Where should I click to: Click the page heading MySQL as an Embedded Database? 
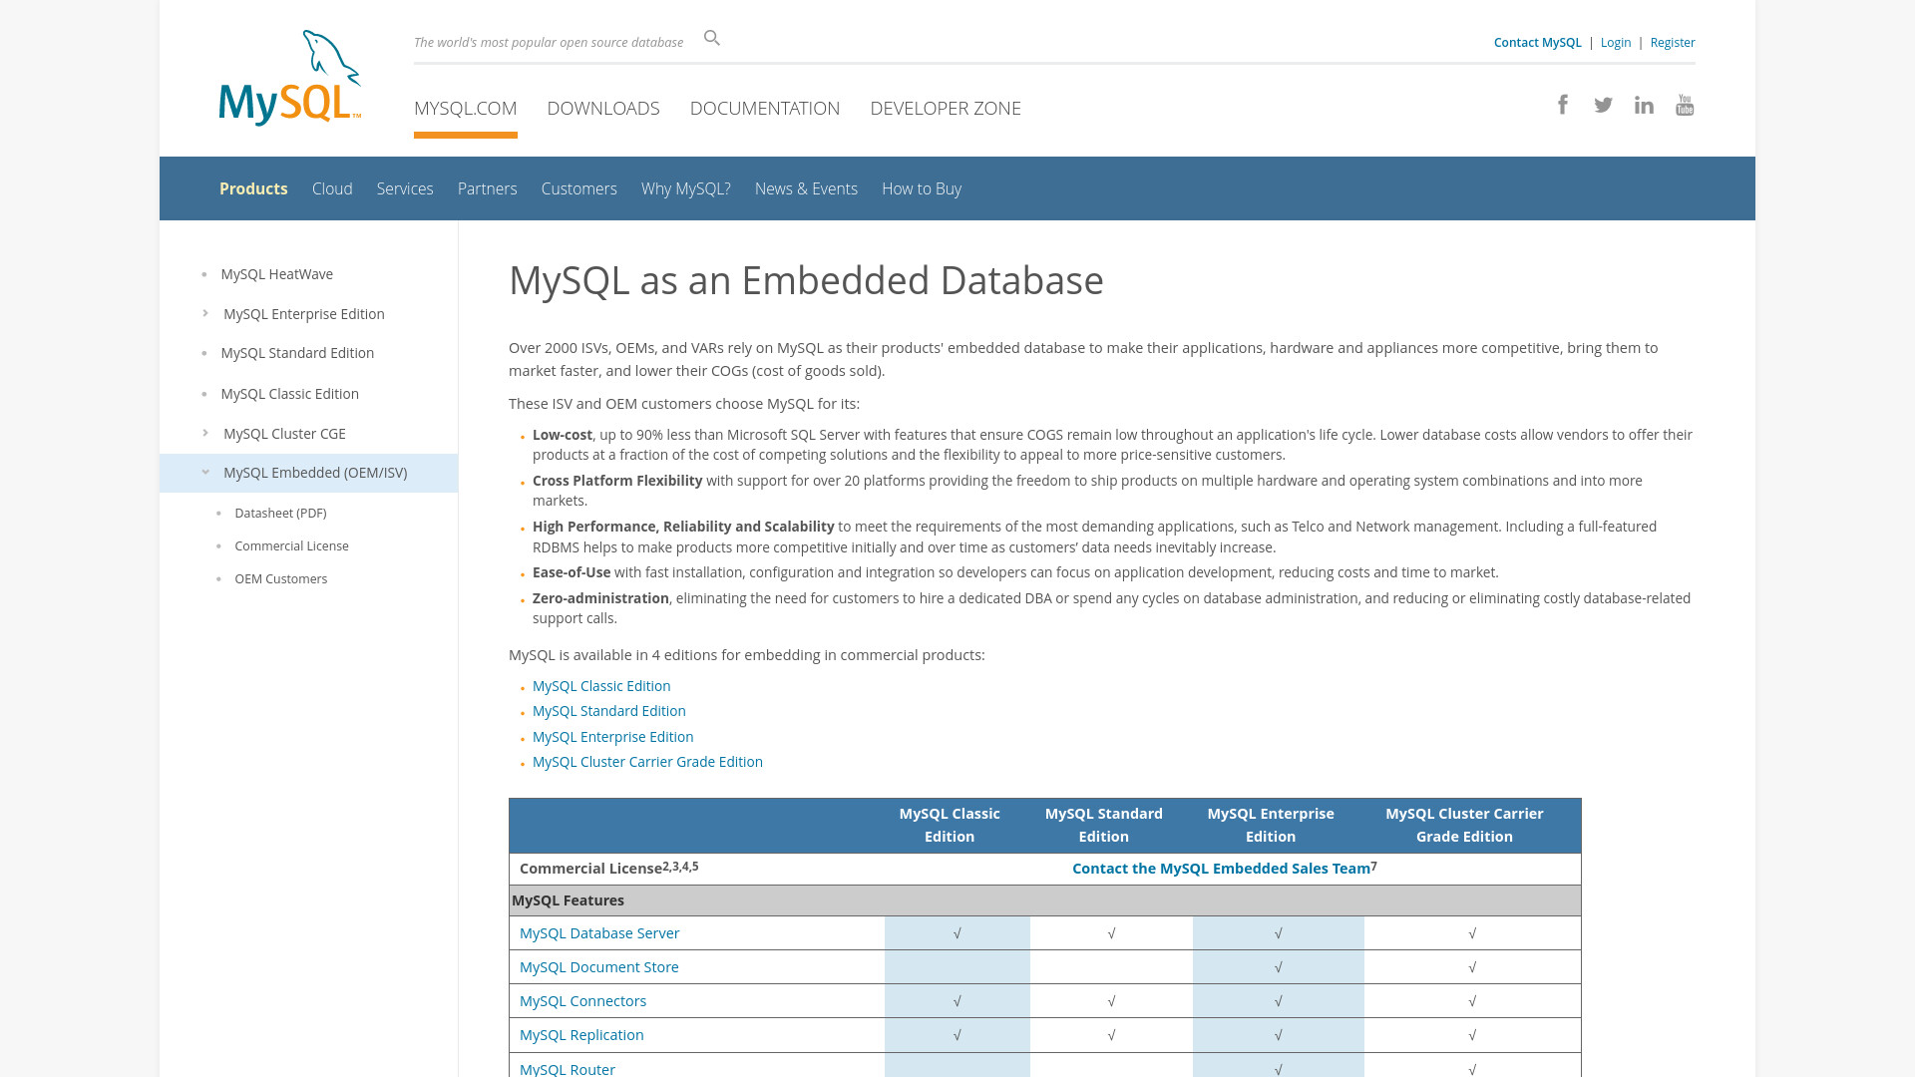point(806,280)
